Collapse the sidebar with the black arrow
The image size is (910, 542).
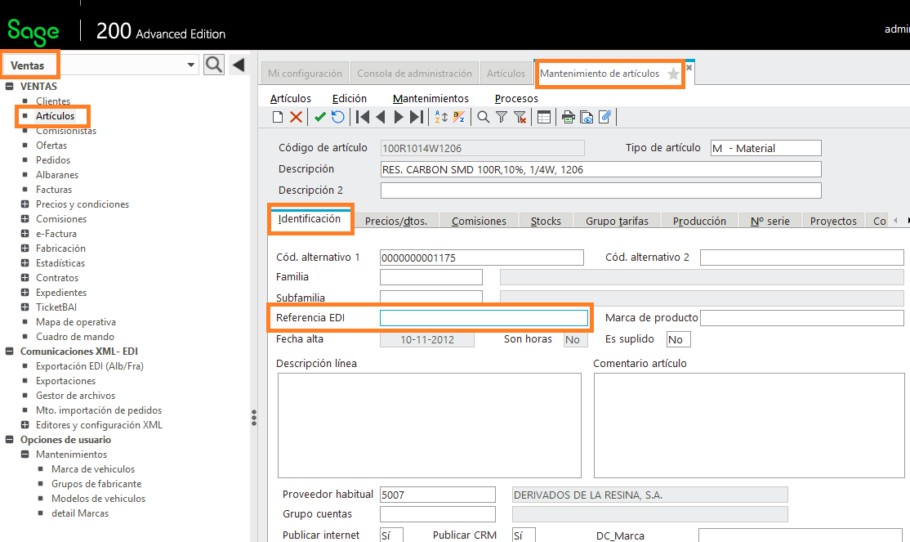click(x=238, y=65)
